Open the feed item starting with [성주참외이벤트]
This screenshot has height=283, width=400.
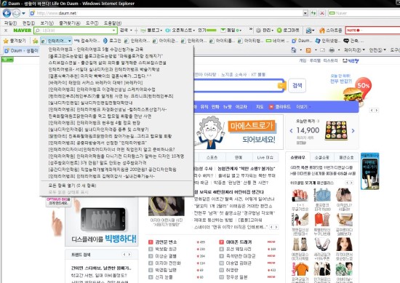point(97,163)
